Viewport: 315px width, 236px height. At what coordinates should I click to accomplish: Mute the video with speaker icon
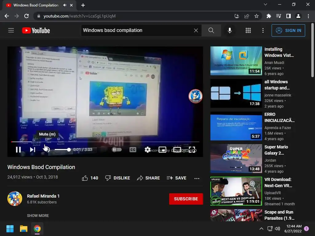click(47, 150)
